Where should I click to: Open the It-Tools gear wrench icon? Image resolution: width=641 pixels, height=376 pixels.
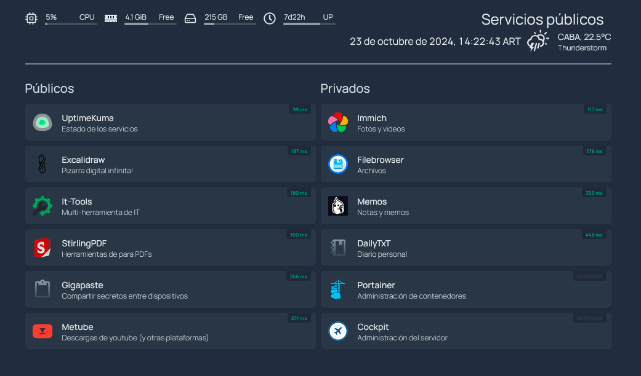tap(42, 206)
